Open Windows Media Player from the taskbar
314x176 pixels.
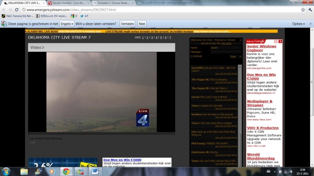51,172
